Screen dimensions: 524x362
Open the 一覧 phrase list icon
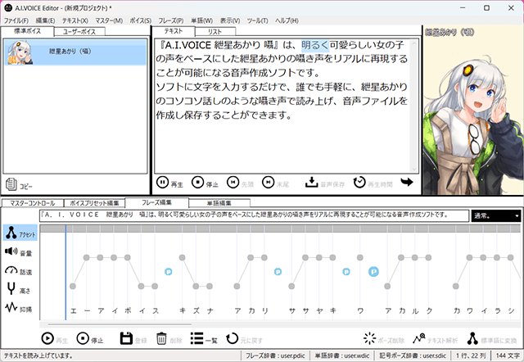click(197, 337)
